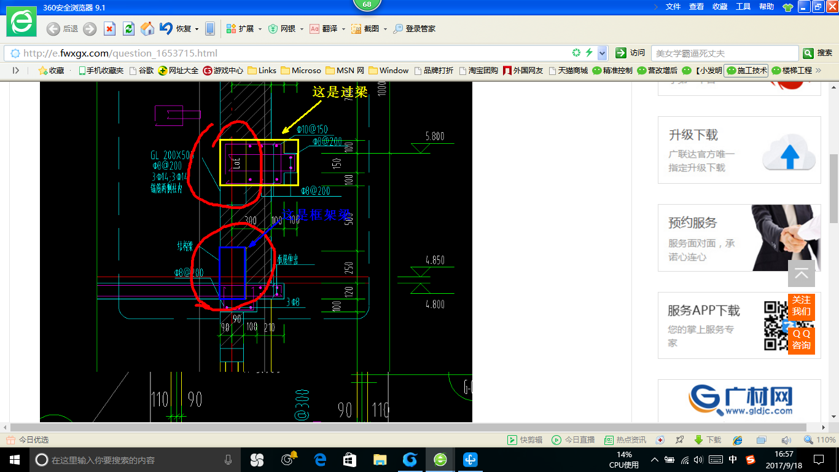The height and width of the screenshot is (472, 839).
Task: Click the lightning speed mode icon
Action: pos(589,53)
